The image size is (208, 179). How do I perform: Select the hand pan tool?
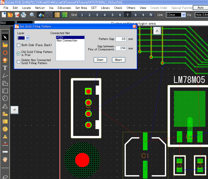coord(5,159)
